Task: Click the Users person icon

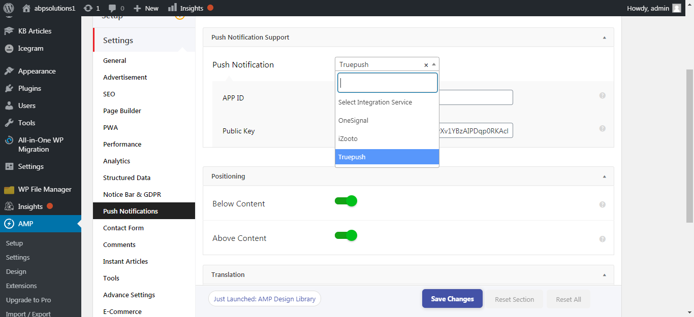Action: (x=9, y=105)
